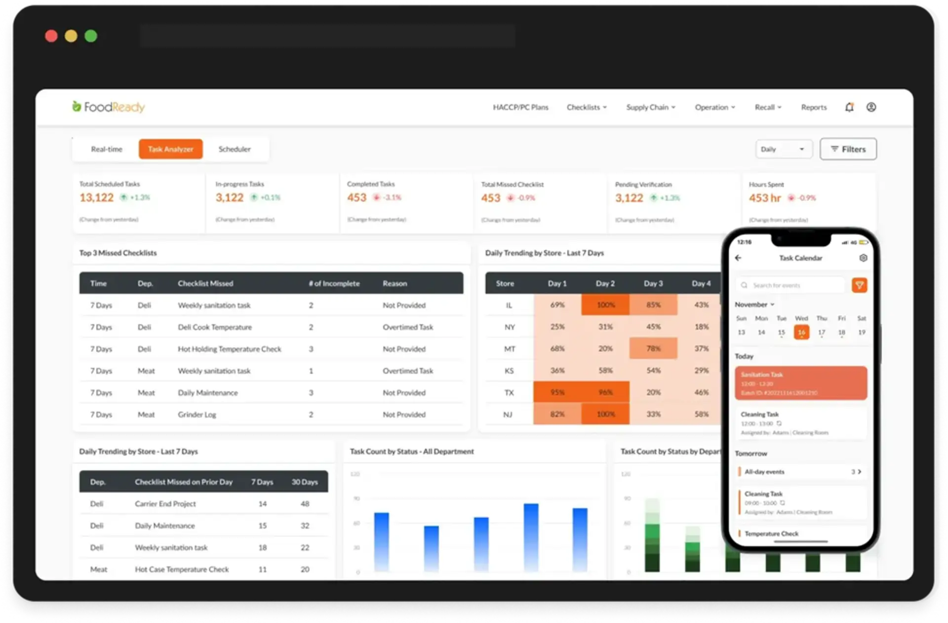Click the TX Day 1 95% heatmap cell
Image resolution: width=948 pixels, height=623 pixels.
(557, 392)
